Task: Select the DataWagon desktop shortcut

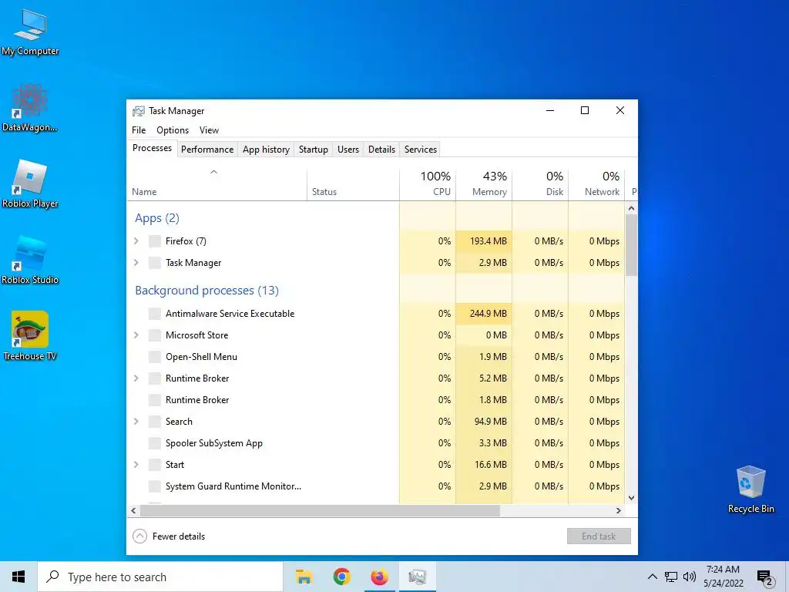Action: (x=29, y=108)
